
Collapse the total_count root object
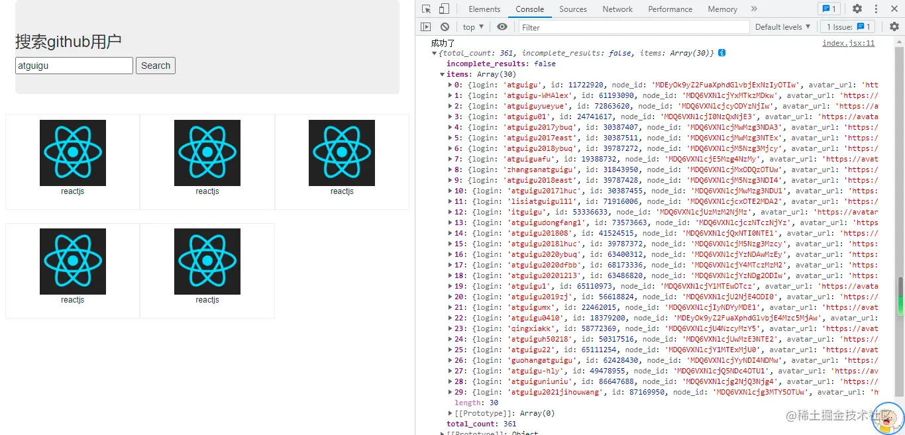[435, 53]
